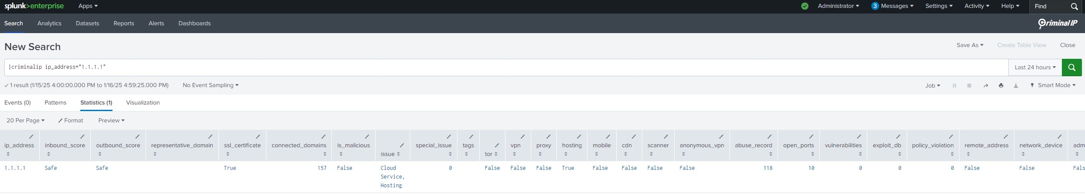1085x196 pixels.
Task: Click the Find magnifier icon in top bar
Action: [x=1074, y=7]
